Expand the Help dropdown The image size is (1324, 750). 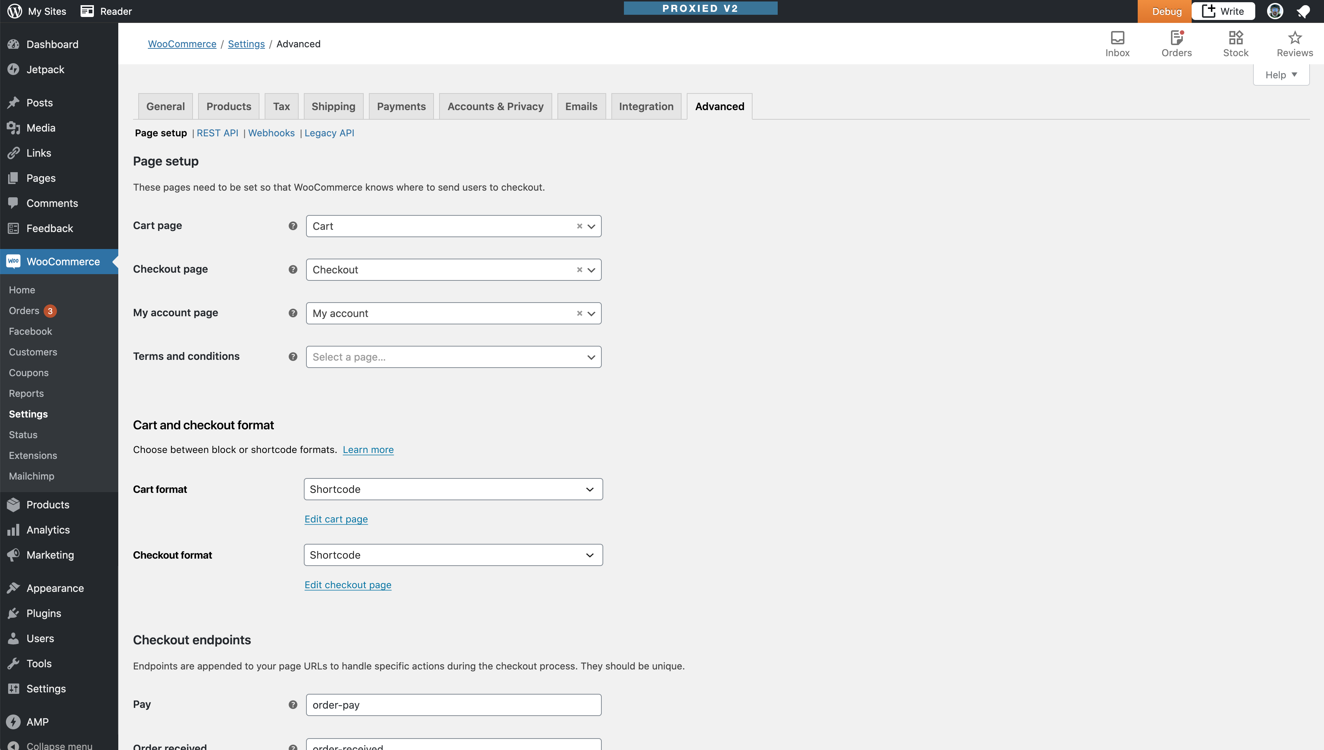1281,74
